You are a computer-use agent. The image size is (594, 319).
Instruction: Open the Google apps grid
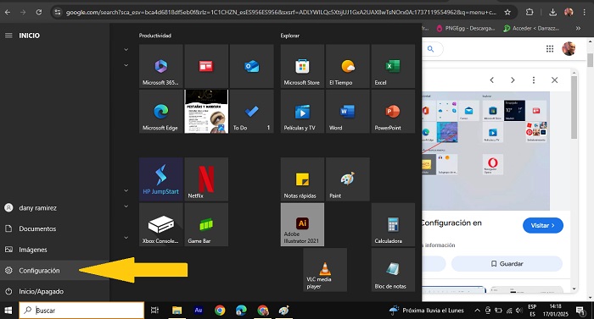(x=550, y=49)
